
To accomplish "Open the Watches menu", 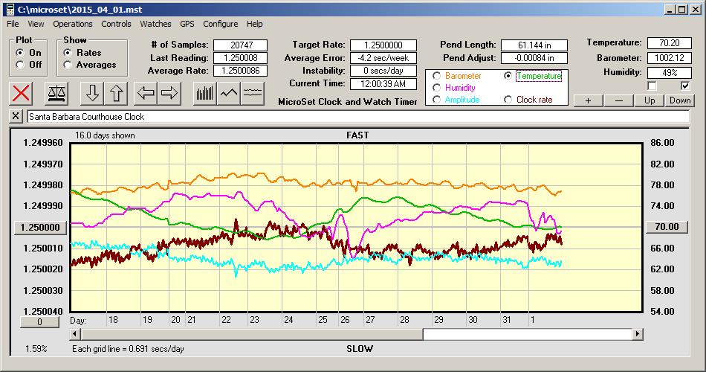I will [155, 24].
